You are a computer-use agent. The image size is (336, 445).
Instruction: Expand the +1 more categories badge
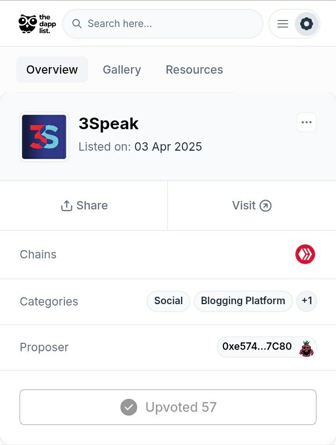pyautogui.click(x=307, y=301)
